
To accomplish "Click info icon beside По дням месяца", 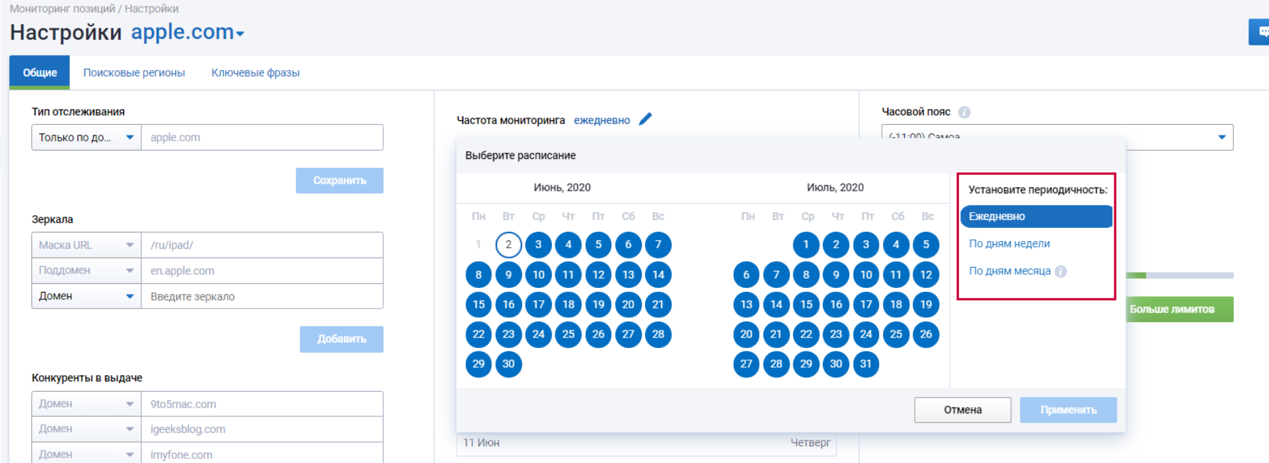I will pos(1061,271).
